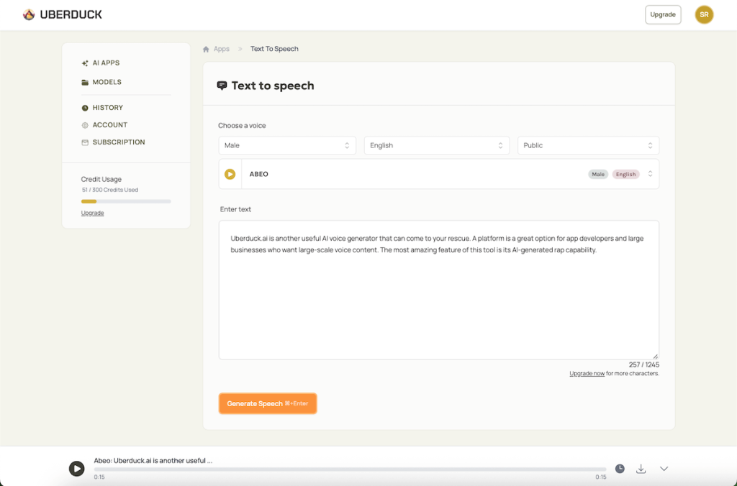Play the Abeo audio in bottom player
The image size is (737, 486).
pyautogui.click(x=76, y=469)
